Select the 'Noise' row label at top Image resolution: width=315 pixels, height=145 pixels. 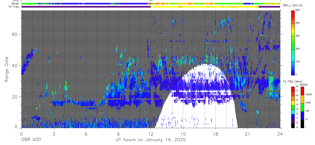point(15,4)
